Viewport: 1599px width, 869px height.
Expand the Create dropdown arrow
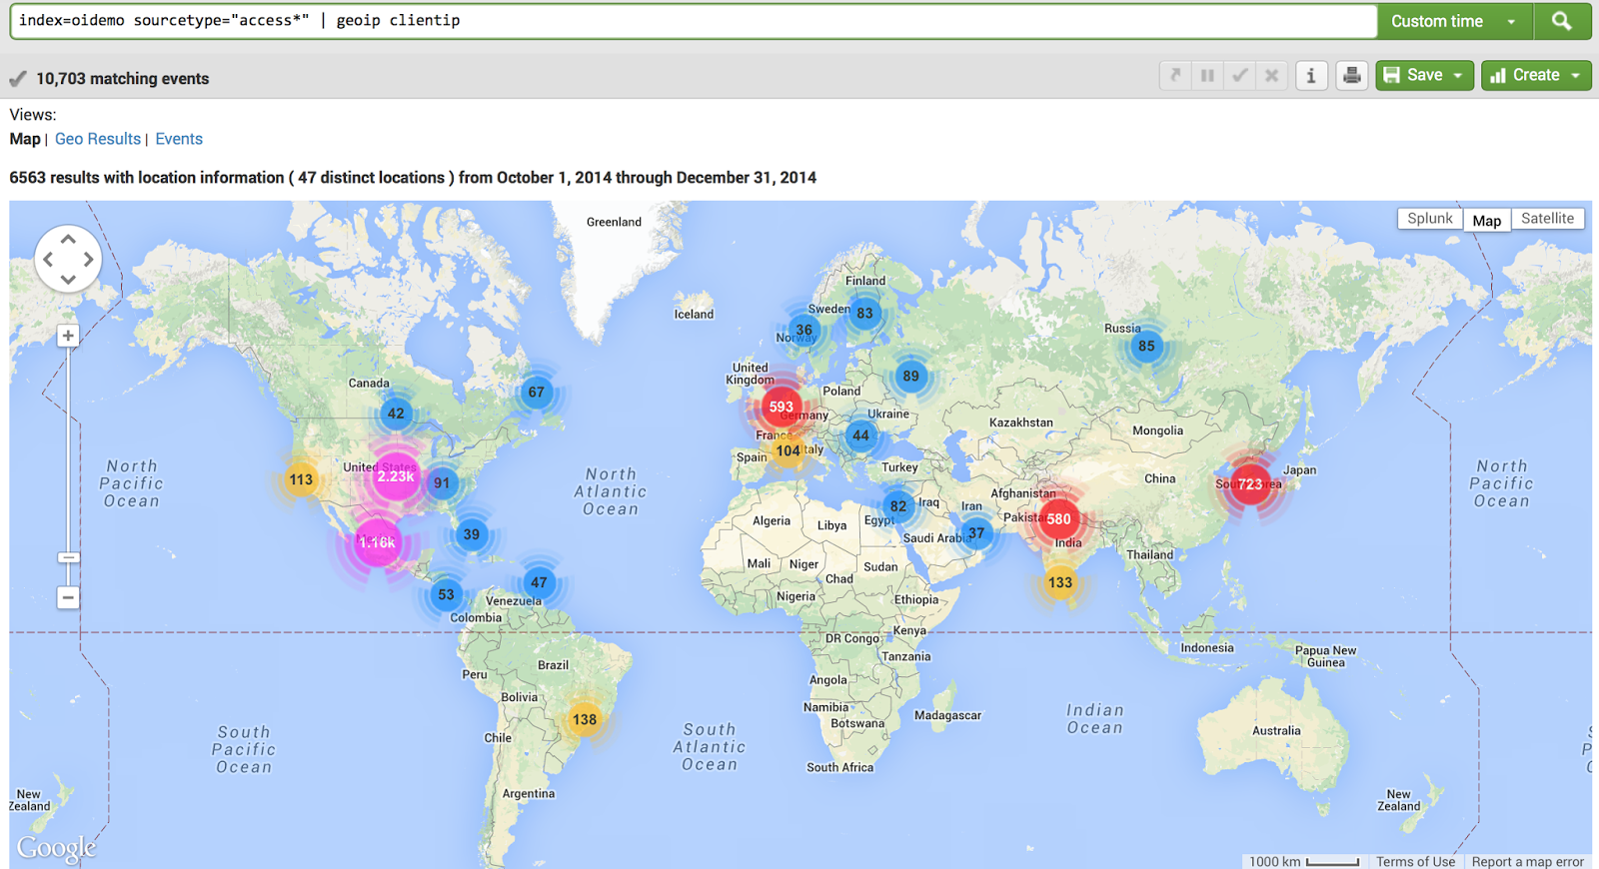1576,76
